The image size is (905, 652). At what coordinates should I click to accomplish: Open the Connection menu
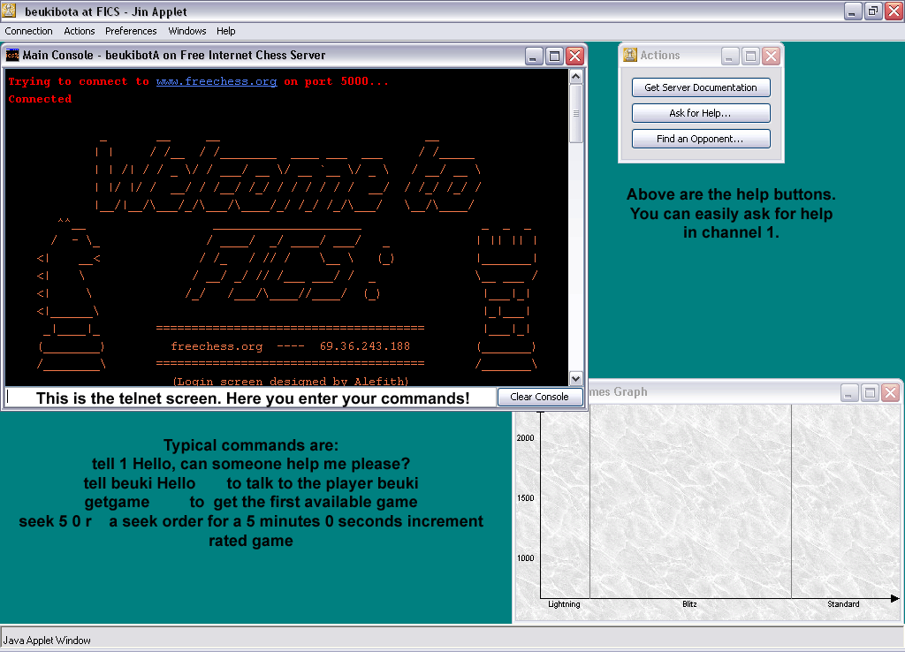click(28, 31)
